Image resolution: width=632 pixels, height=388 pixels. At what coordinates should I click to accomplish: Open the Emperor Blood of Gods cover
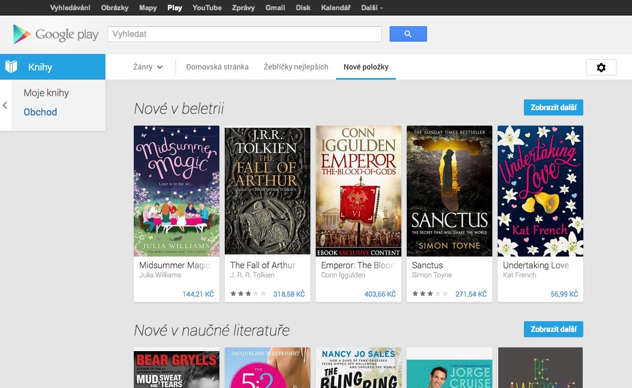click(x=359, y=191)
